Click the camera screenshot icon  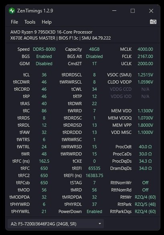point(153,22)
